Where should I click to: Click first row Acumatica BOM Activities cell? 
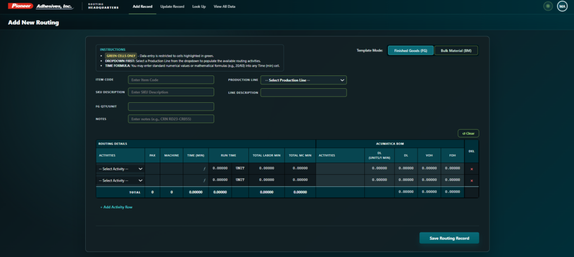[x=340, y=169]
